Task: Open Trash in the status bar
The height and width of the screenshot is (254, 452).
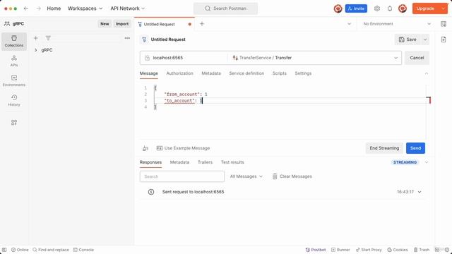Action: pyautogui.click(x=422, y=250)
